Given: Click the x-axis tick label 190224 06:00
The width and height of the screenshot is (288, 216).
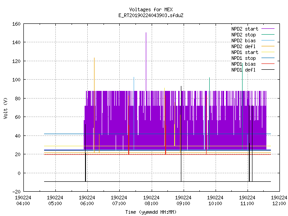Looking at the screenshot, I should coord(87,201).
